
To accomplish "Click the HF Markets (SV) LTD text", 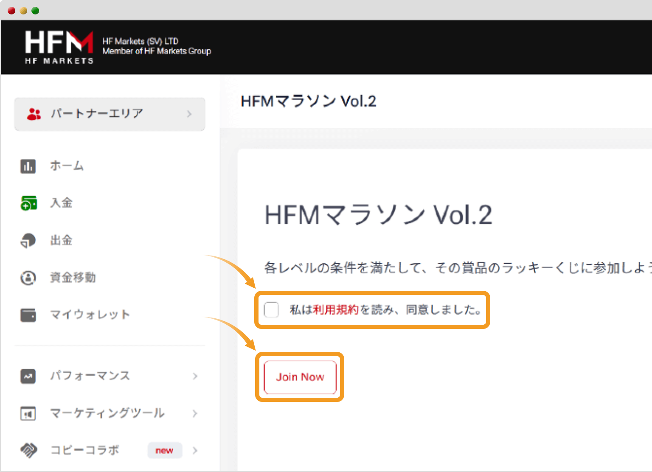I will point(141,41).
